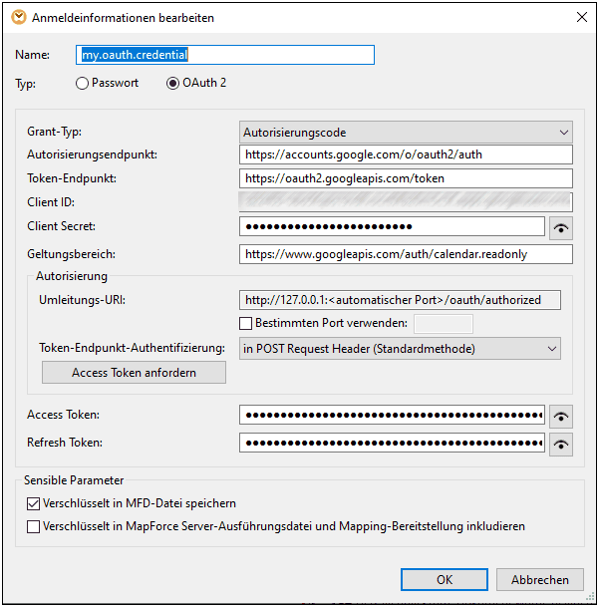Expand Token-Endpunkt-Authentifizierung dropdown
This screenshot has width=599, height=607.
(400, 349)
